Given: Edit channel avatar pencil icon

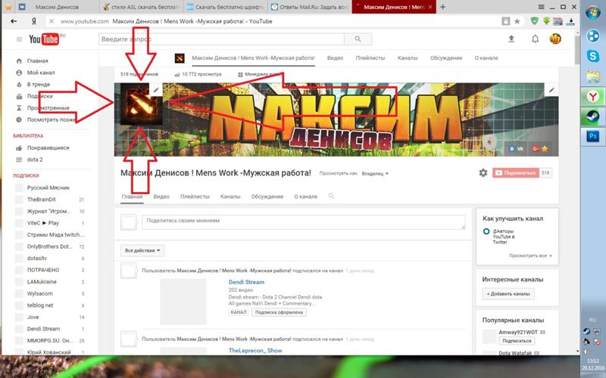Looking at the screenshot, I should [156, 90].
